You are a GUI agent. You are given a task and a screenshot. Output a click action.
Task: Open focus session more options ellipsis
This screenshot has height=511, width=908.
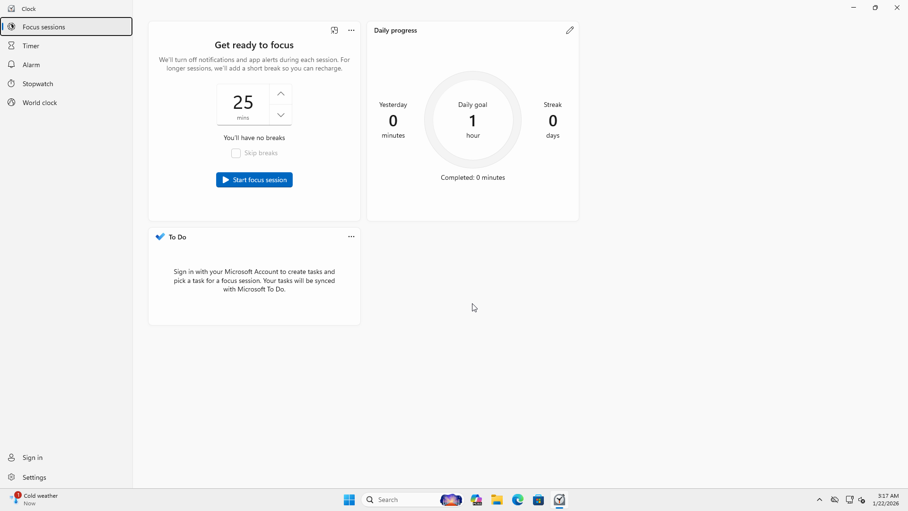click(351, 30)
